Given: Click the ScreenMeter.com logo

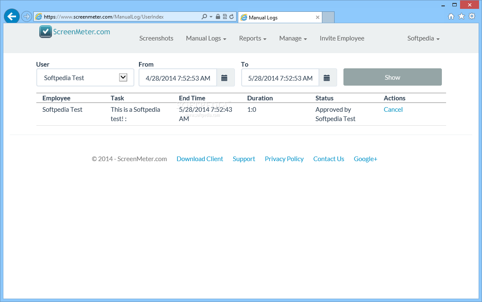Looking at the screenshot, I should (75, 32).
